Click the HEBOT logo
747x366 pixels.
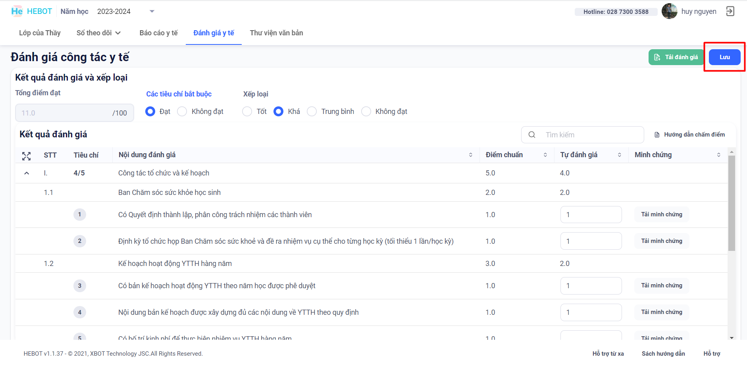tap(32, 11)
